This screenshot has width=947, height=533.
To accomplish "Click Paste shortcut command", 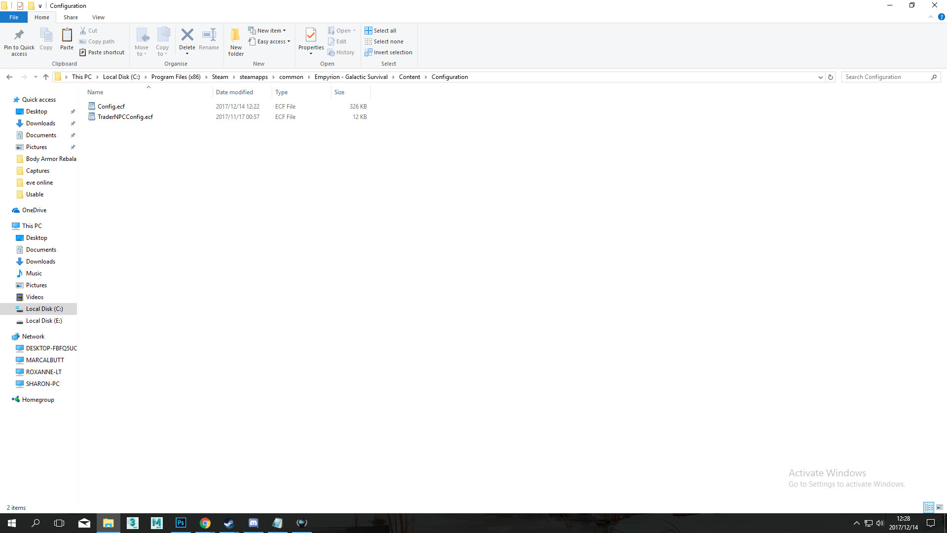I will [x=102, y=52].
